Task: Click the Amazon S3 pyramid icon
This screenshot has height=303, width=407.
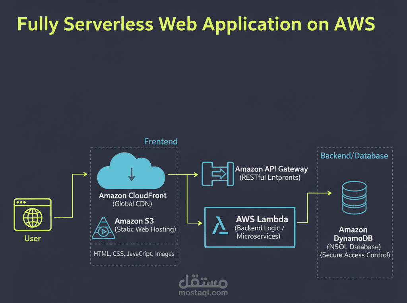Action: point(103,228)
